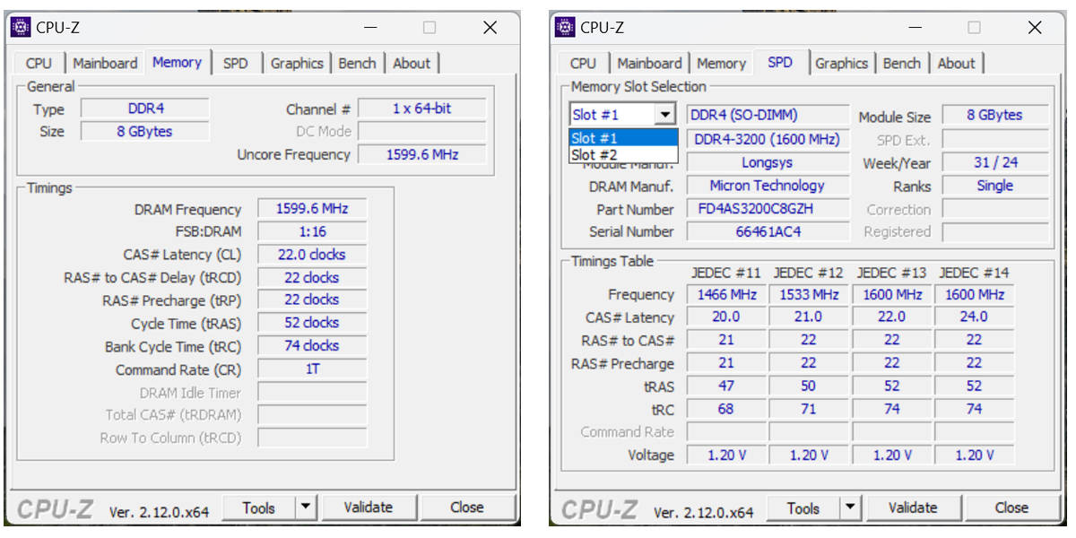This screenshot has height=538, width=1076.
Task: Open About tab in right CPU-Z window
Action: [x=956, y=63]
